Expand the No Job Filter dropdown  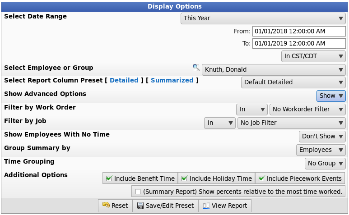(292, 123)
